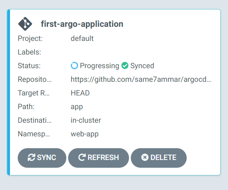Click the default project value
This screenshot has width=228, height=190.
pyautogui.click(x=82, y=39)
